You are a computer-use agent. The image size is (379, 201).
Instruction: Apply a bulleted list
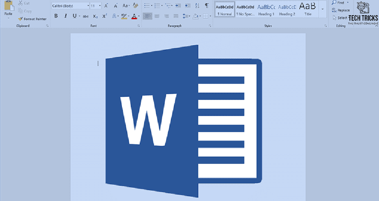click(x=147, y=5)
